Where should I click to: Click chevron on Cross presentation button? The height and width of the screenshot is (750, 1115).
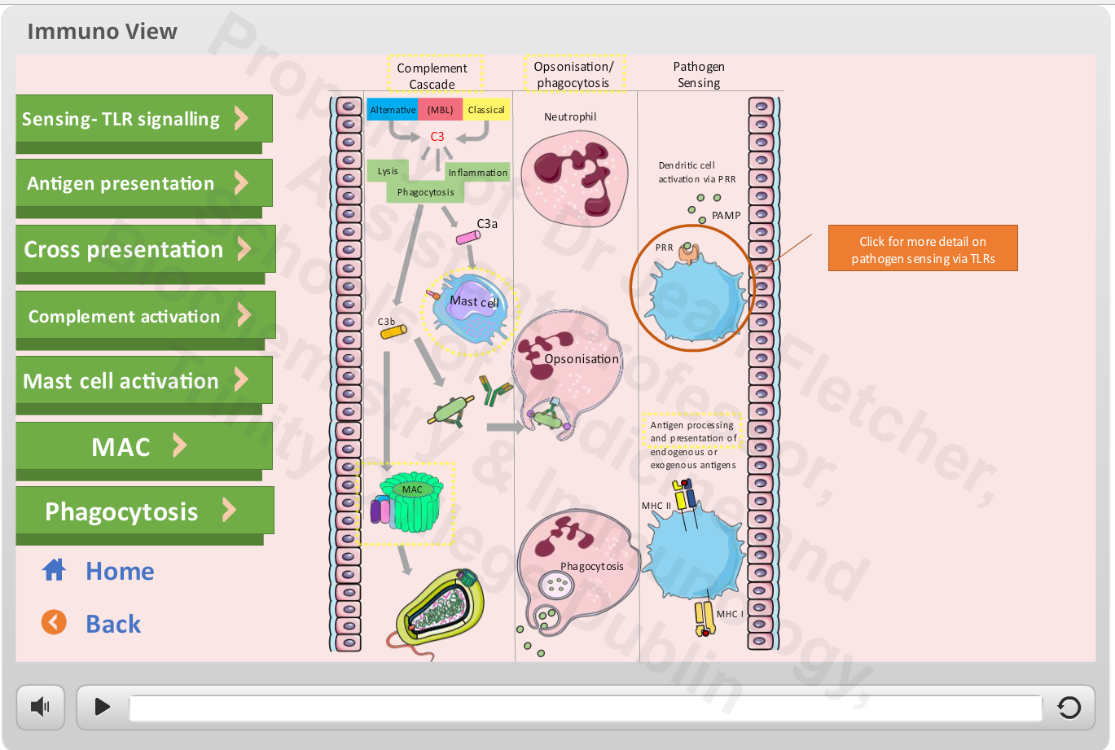pyautogui.click(x=244, y=248)
